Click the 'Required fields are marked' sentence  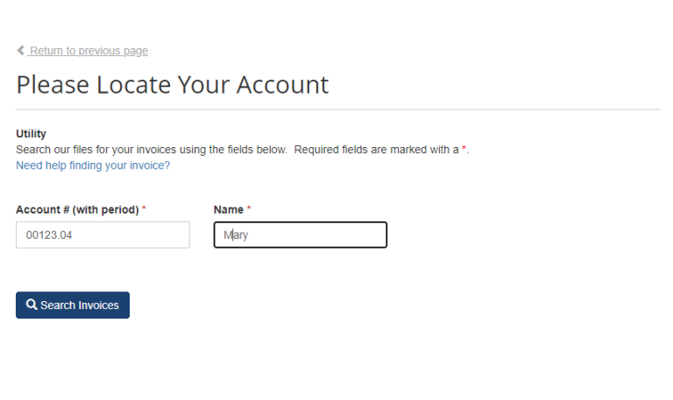pos(377,150)
